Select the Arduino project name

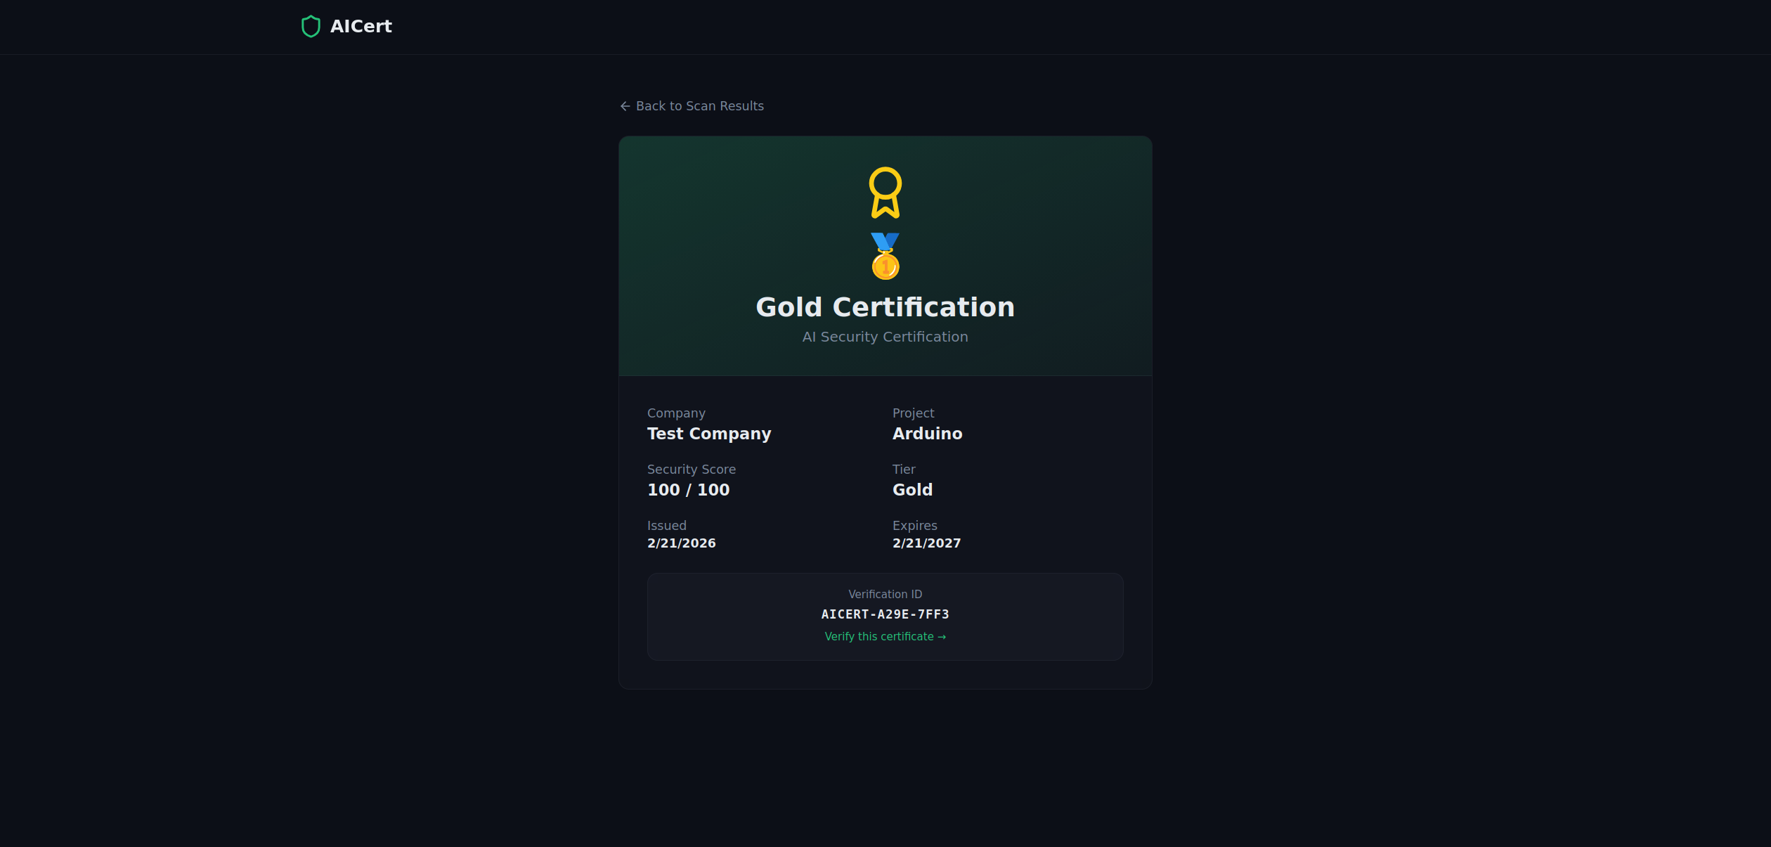point(927,434)
